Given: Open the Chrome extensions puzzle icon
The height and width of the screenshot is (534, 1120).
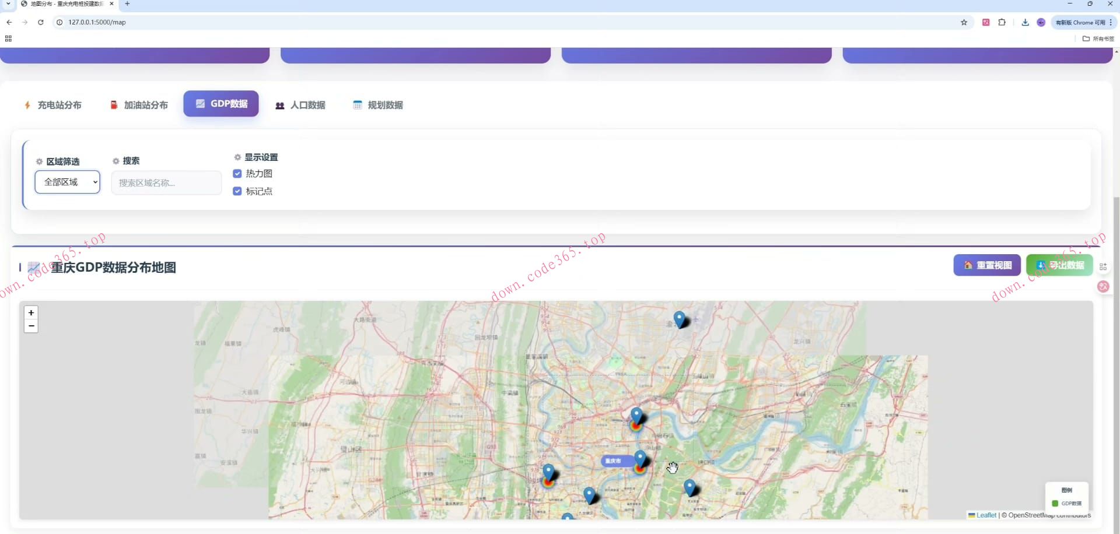Looking at the screenshot, I should (1002, 22).
